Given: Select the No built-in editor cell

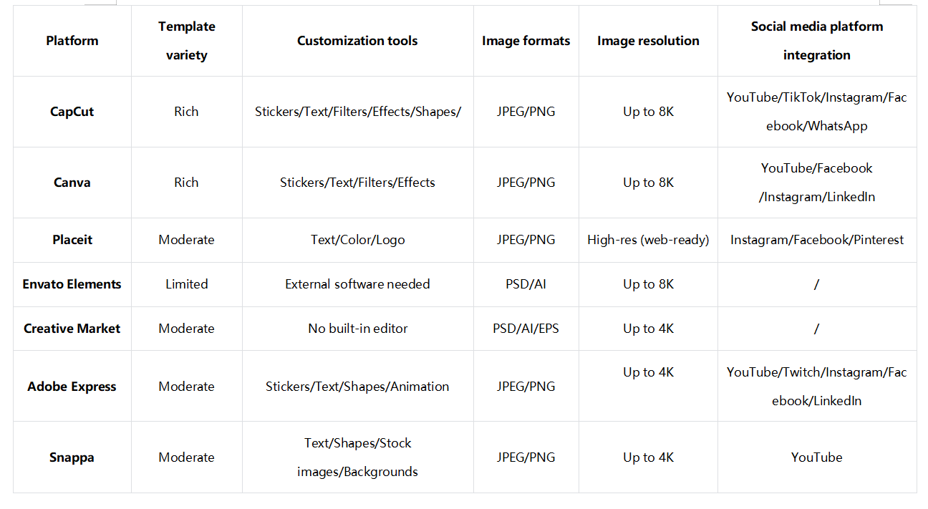Looking at the screenshot, I should 357,329.
